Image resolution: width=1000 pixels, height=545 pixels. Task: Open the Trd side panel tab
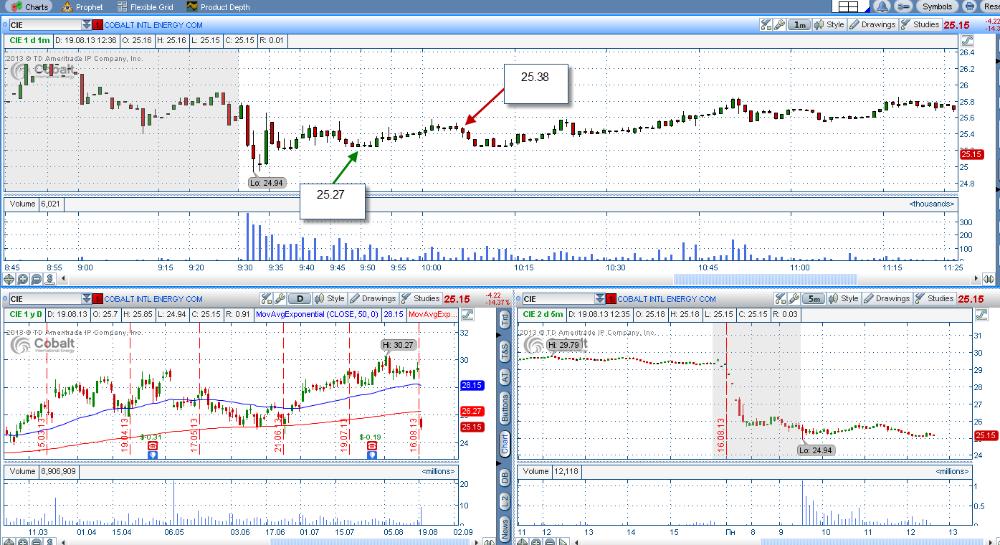(505, 321)
